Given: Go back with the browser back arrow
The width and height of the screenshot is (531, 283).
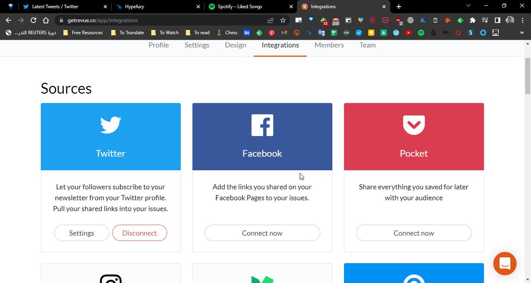Looking at the screenshot, I should [8, 20].
